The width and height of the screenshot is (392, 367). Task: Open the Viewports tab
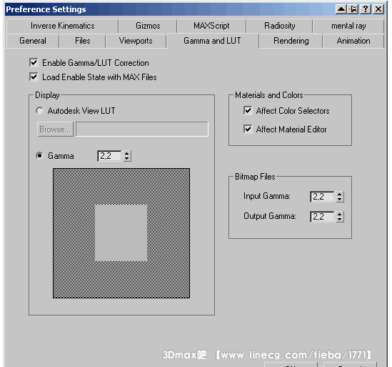(136, 41)
